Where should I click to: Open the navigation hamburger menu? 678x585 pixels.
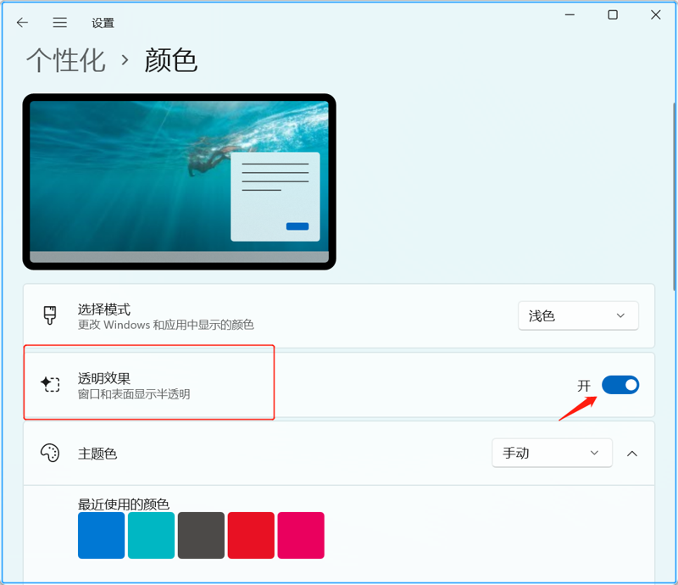[59, 23]
